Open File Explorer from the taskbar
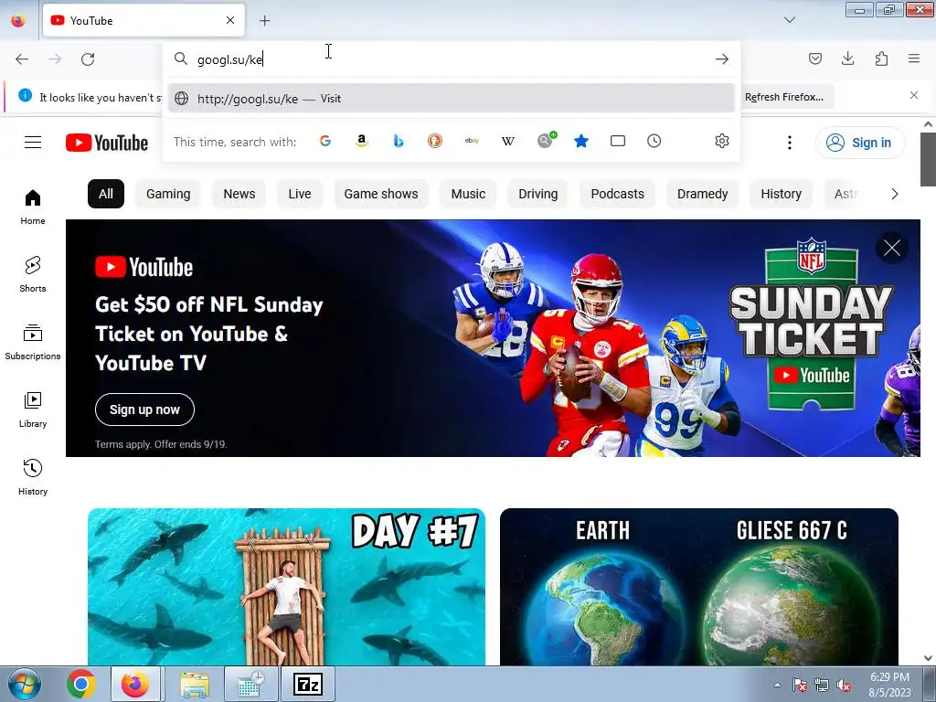 point(195,684)
